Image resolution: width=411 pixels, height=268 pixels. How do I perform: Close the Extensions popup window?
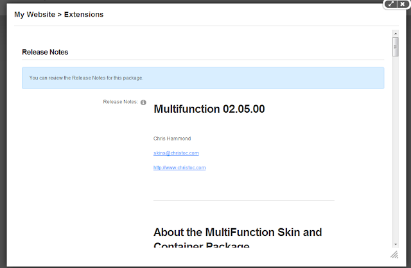click(x=403, y=4)
